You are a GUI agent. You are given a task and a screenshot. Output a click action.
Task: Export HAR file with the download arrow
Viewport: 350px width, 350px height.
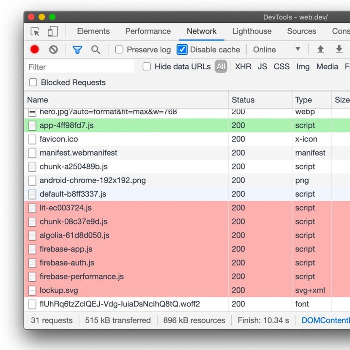pos(339,49)
